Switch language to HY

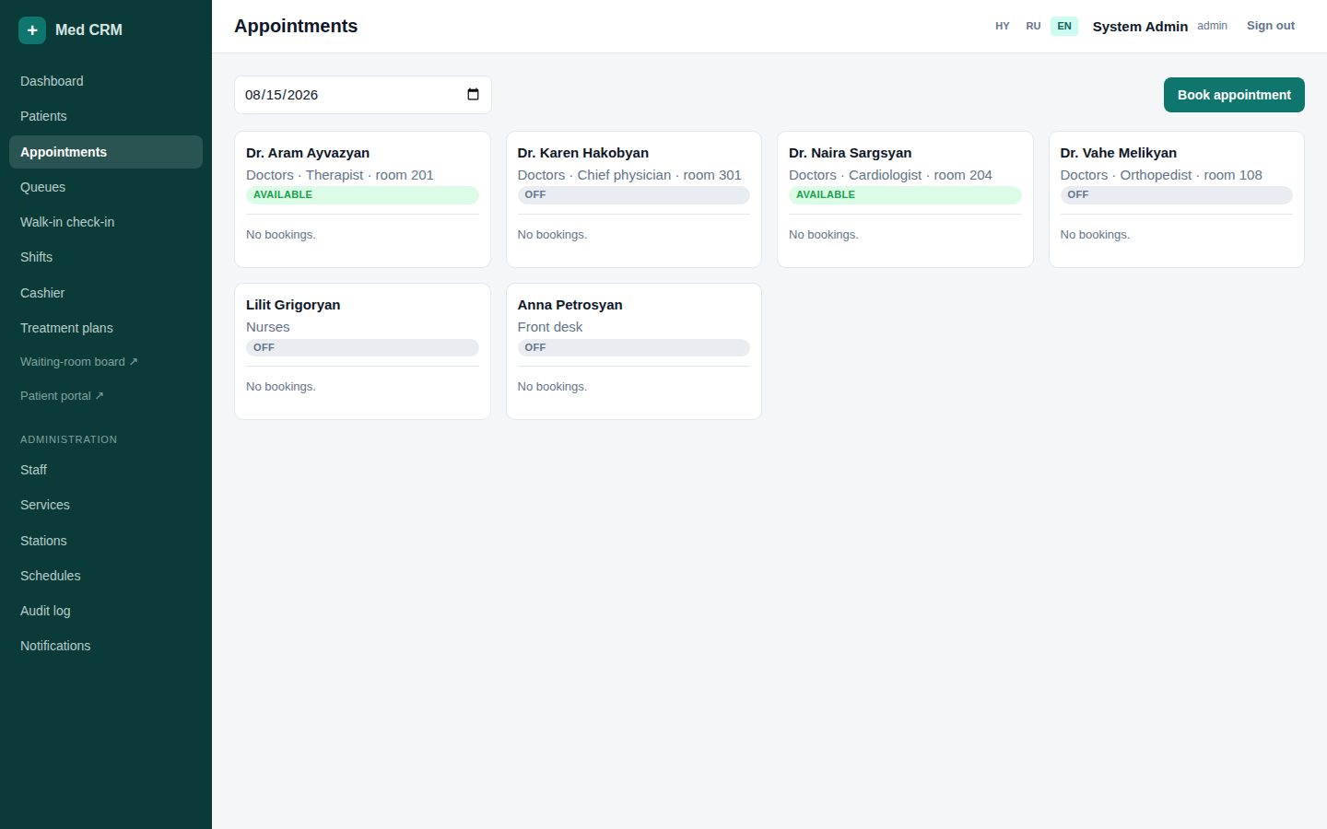click(1003, 26)
